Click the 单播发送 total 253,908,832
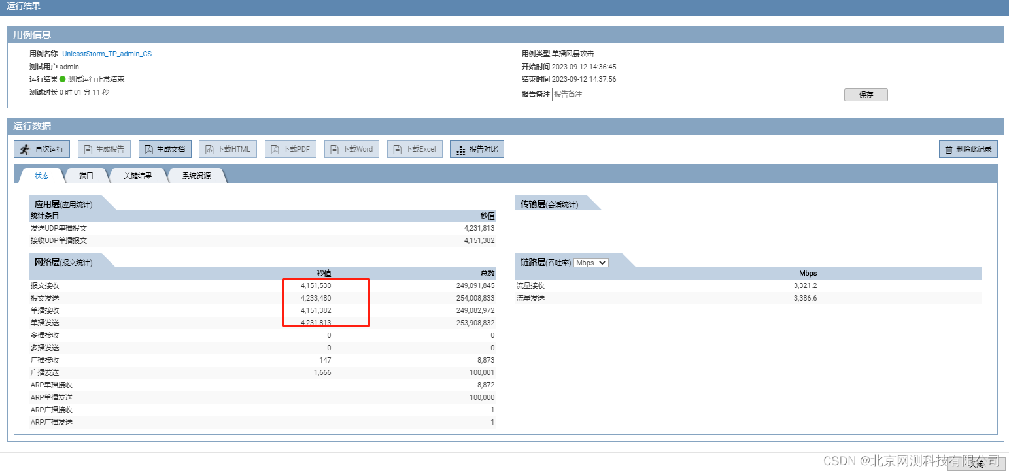The height and width of the screenshot is (473, 1009). point(475,323)
